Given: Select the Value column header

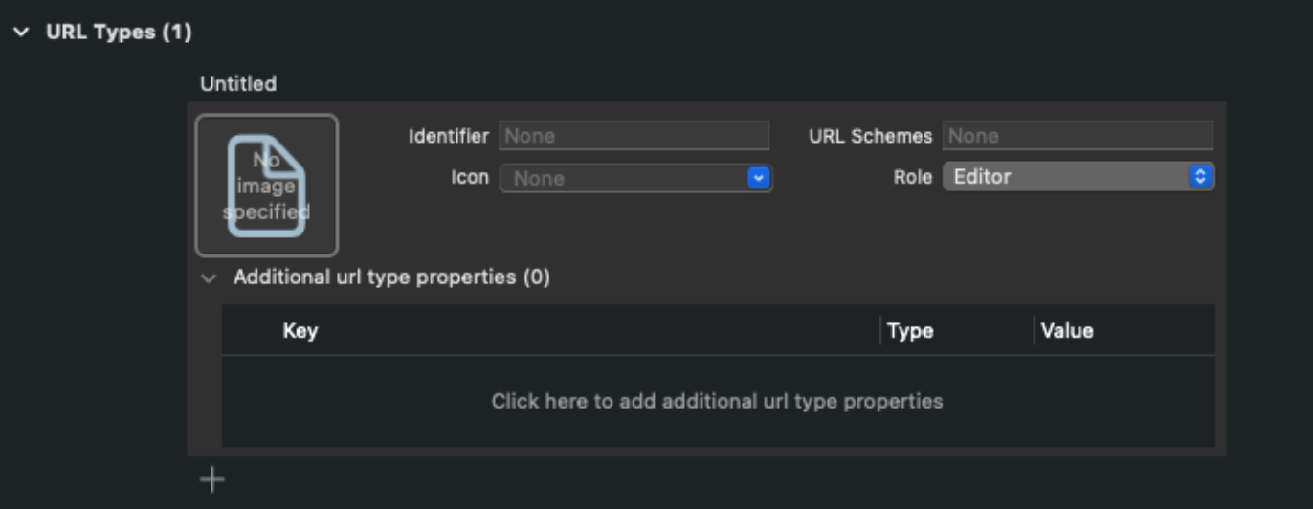Looking at the screenshot, I should pyautogui.click(x=1067, y=331).
